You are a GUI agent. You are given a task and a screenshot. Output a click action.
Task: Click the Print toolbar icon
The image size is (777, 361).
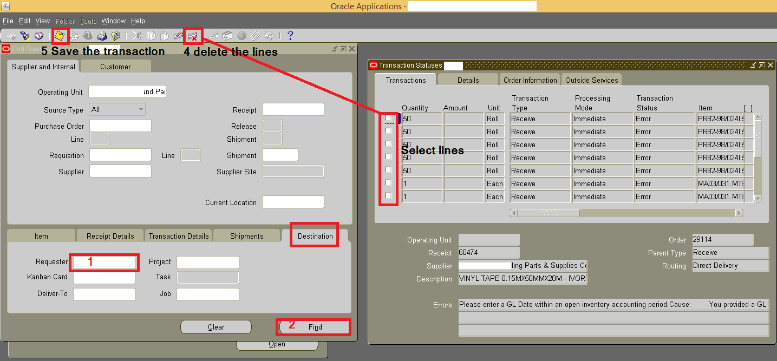coord(102,36)
